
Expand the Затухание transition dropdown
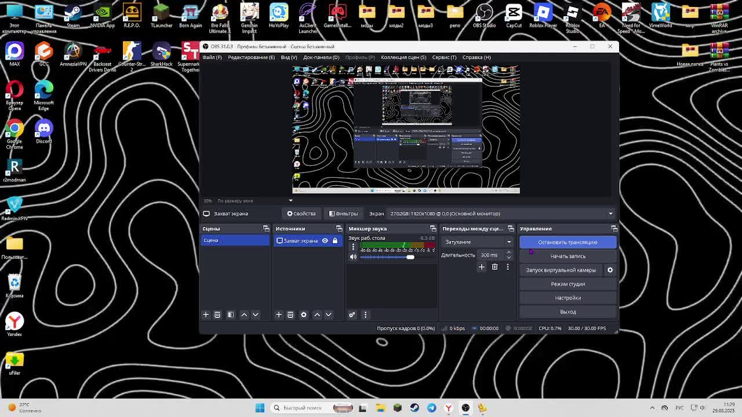[478, 242]
